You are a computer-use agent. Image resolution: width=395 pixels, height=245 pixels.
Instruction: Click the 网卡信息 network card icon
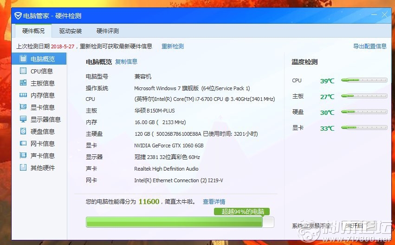[23, 143]
